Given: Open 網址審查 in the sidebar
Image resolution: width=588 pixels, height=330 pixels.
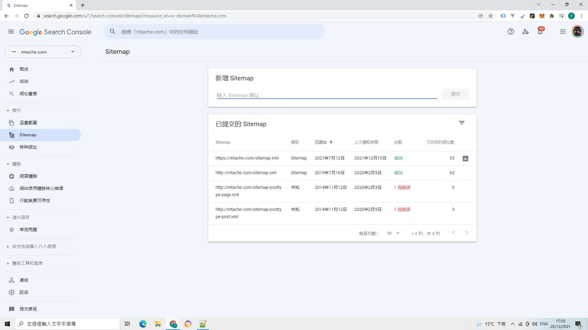Looking at the screenshot, I should 28,93.
